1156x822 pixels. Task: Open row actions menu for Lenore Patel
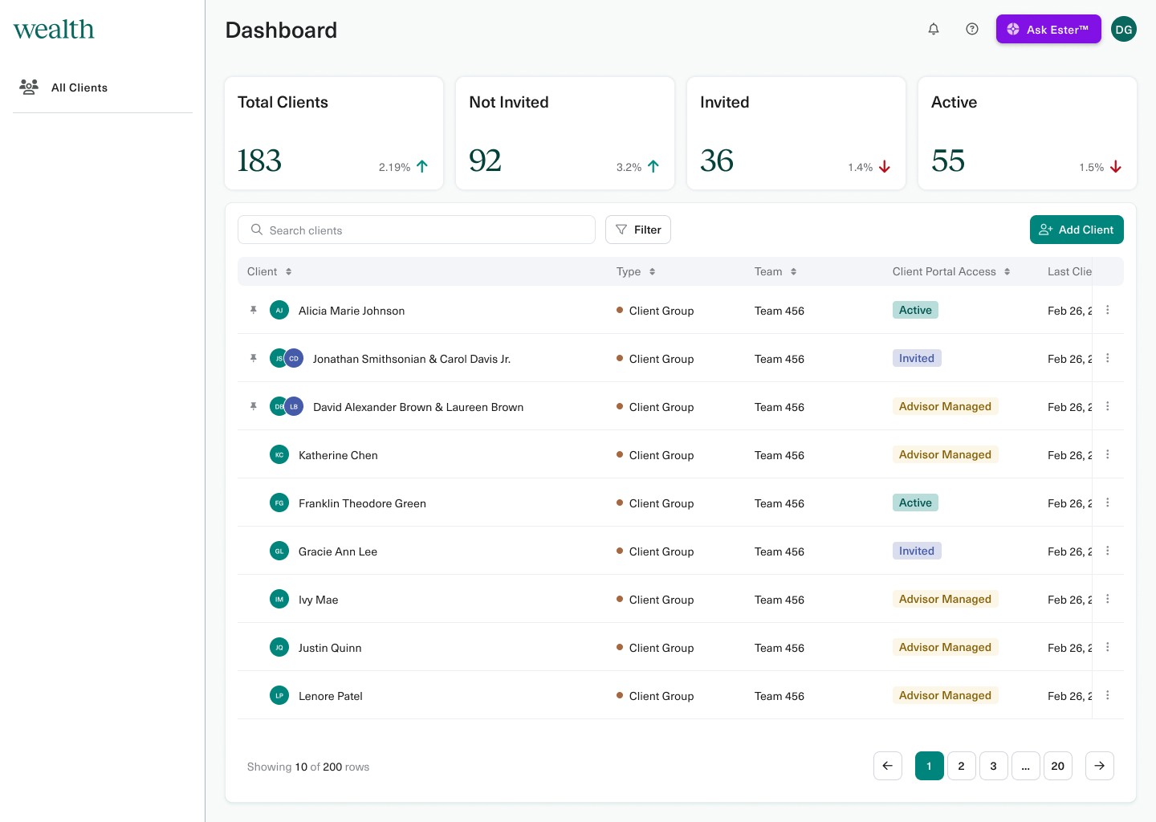click(x=1108, y=695)
